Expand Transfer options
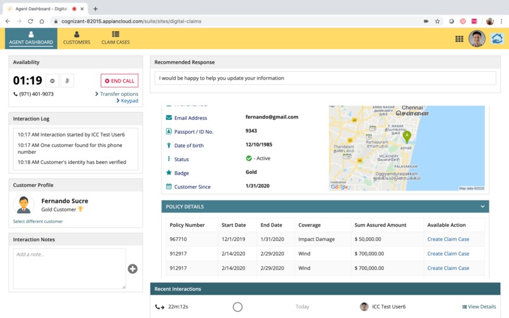Image resolution: width=509 pixels, height=318 pixels. coord(117,94)
